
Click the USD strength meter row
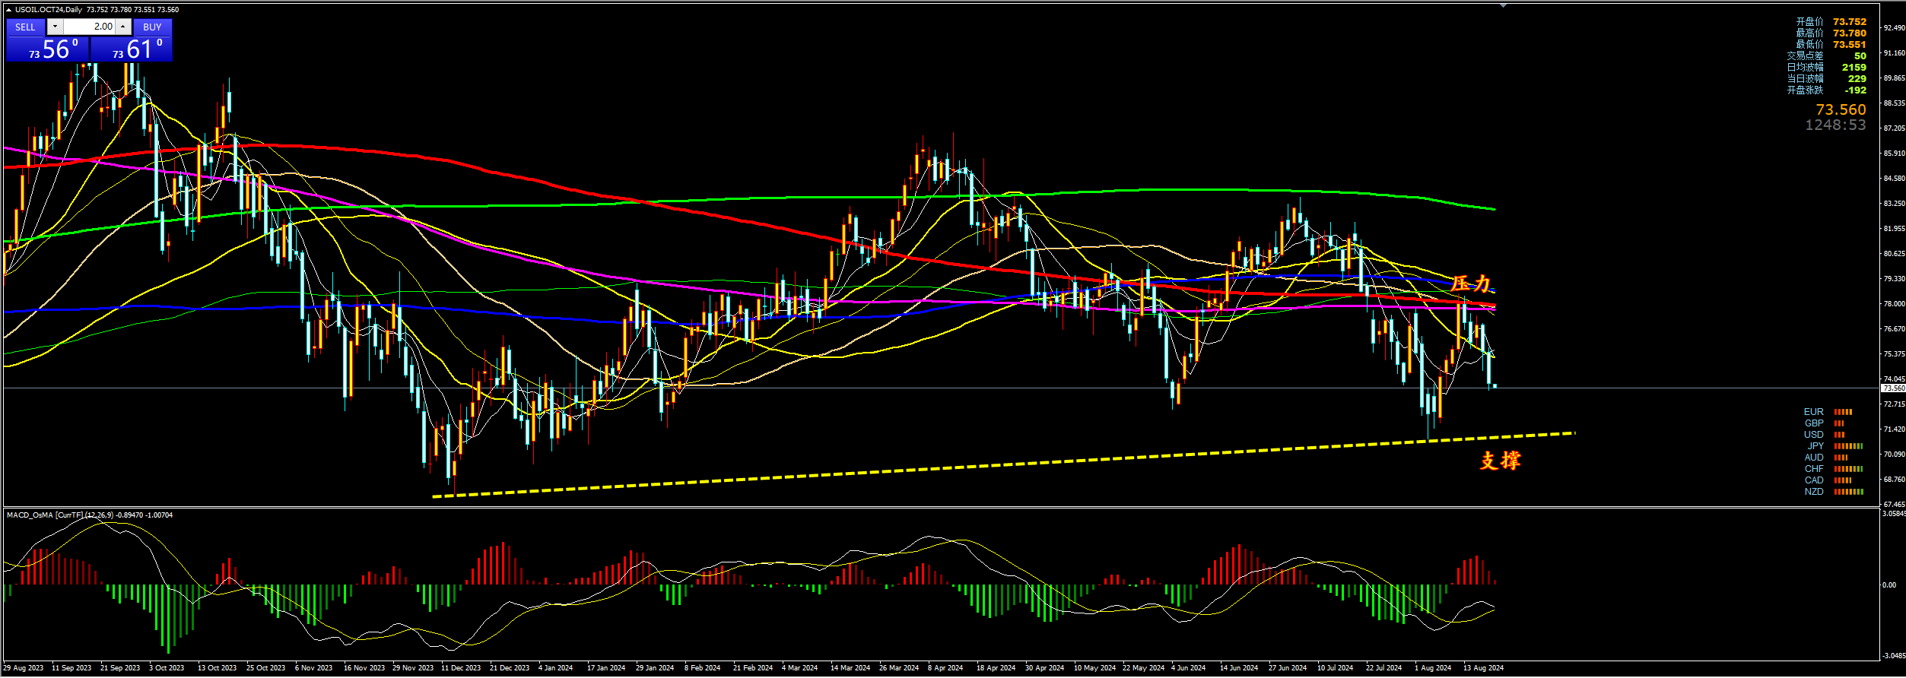tap(1824, 435)
